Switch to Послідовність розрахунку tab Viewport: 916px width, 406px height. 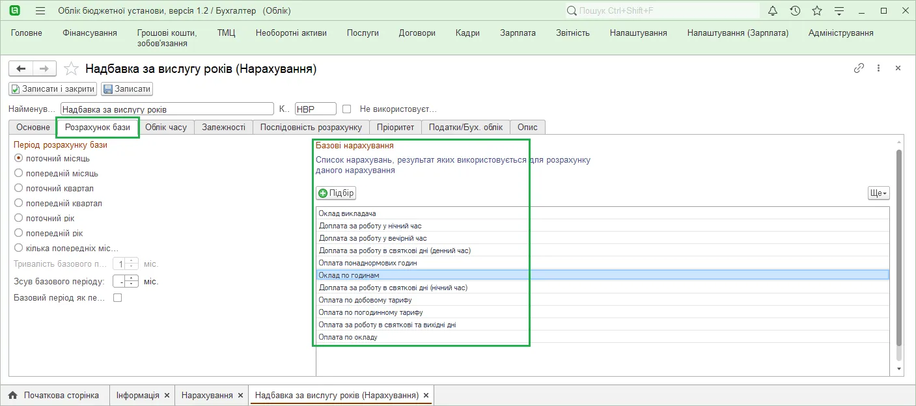[311, 128]
